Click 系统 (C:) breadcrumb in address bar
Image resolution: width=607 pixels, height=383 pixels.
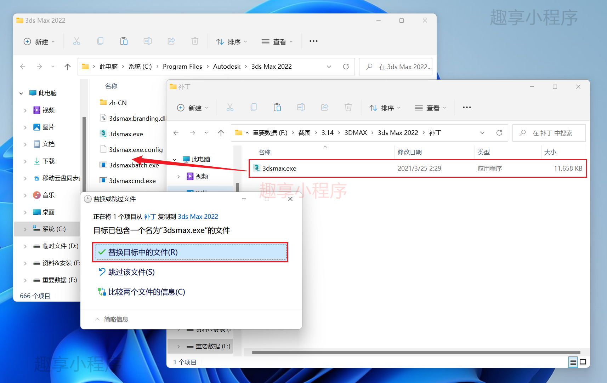[x=140, y=67]
